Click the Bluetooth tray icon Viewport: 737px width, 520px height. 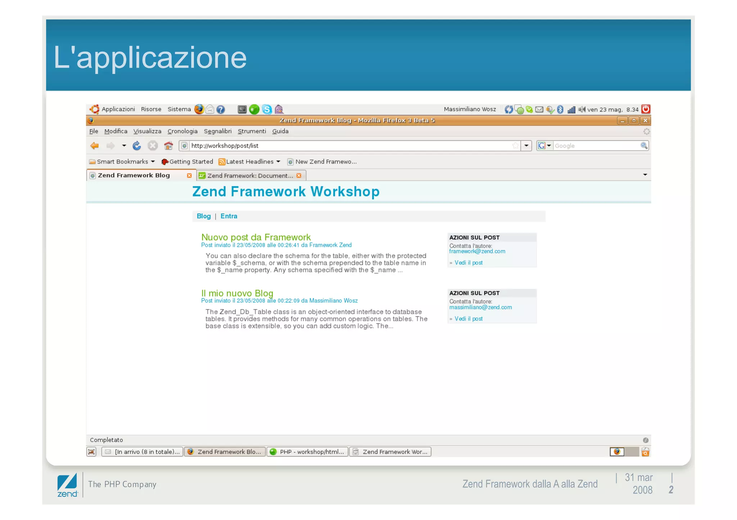[x=560, y=109]
